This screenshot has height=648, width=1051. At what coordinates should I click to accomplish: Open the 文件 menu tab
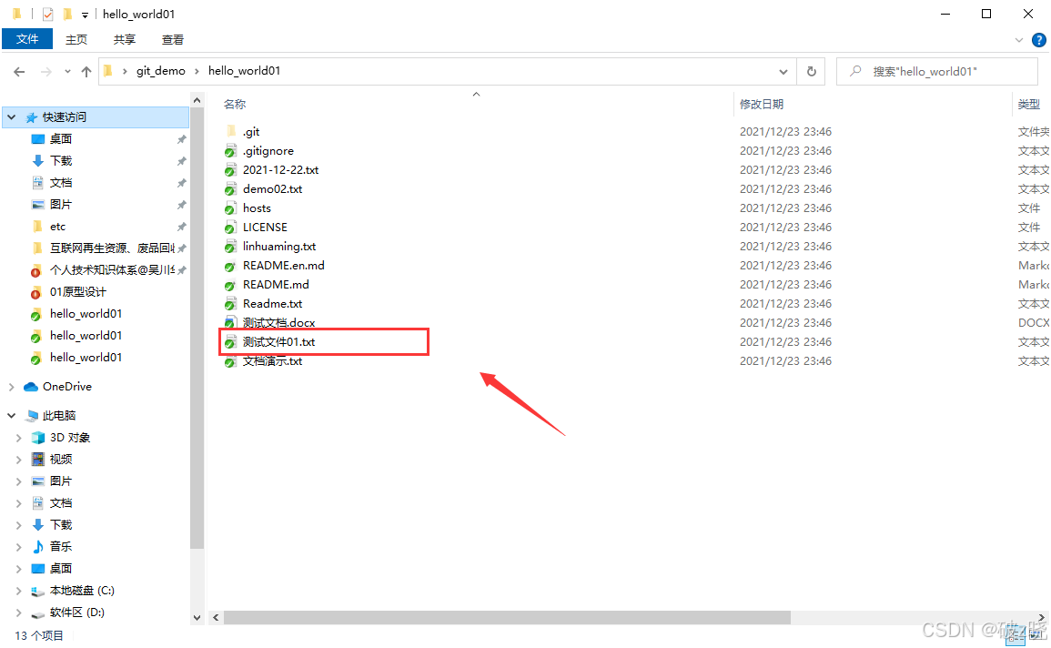[26, 39]
